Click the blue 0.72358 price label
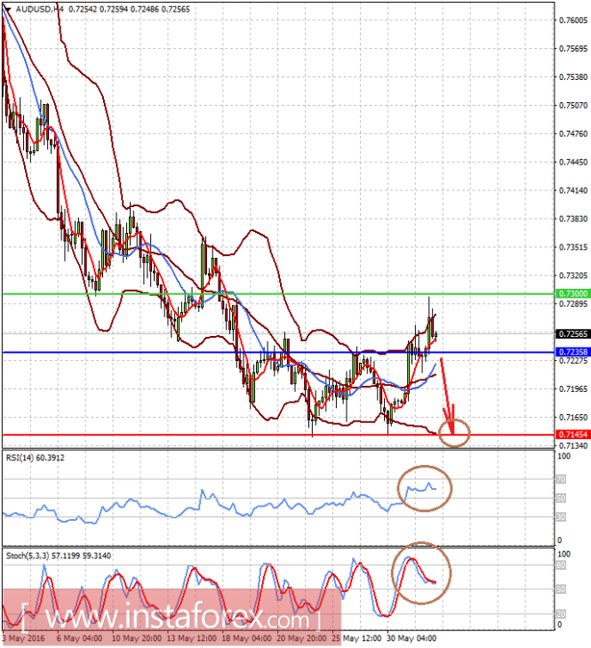591x648 pixels. click(x=573, y=352)
